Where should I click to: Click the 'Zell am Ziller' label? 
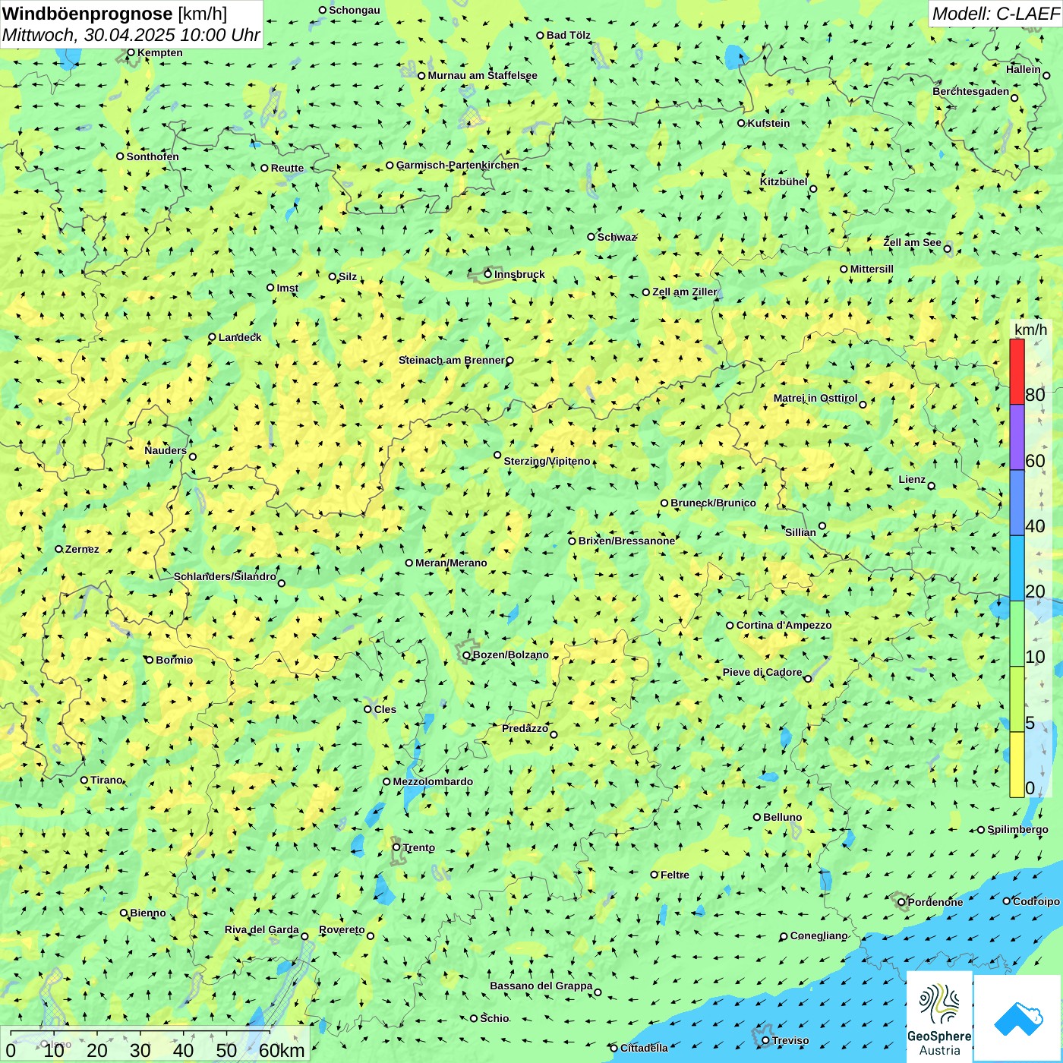684,292
